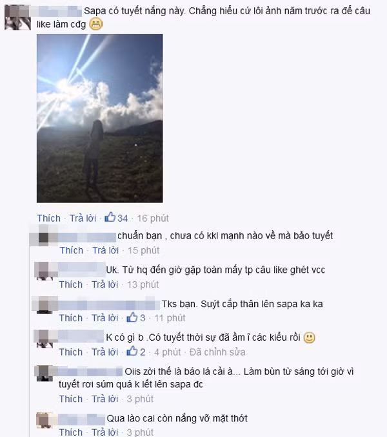
Task: Open 'Đã chỉnh sửa' edit history link
Action: click(x=217, y=352)
